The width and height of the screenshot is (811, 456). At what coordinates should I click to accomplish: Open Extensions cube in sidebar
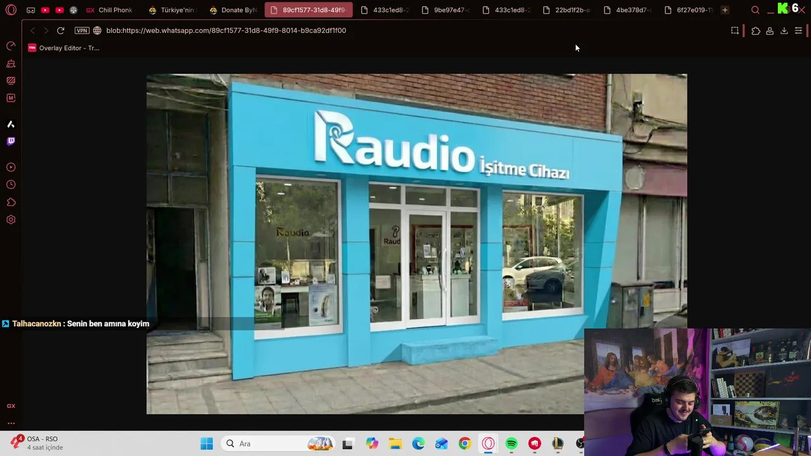[11, 203]
